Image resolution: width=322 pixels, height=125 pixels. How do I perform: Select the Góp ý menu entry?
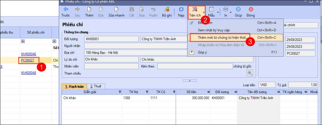coord(203,52)
